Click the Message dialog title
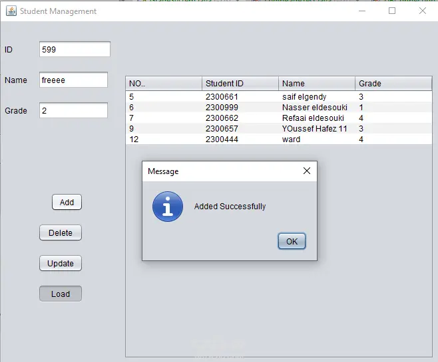This screenshot has height=362, width=438. 163,171
